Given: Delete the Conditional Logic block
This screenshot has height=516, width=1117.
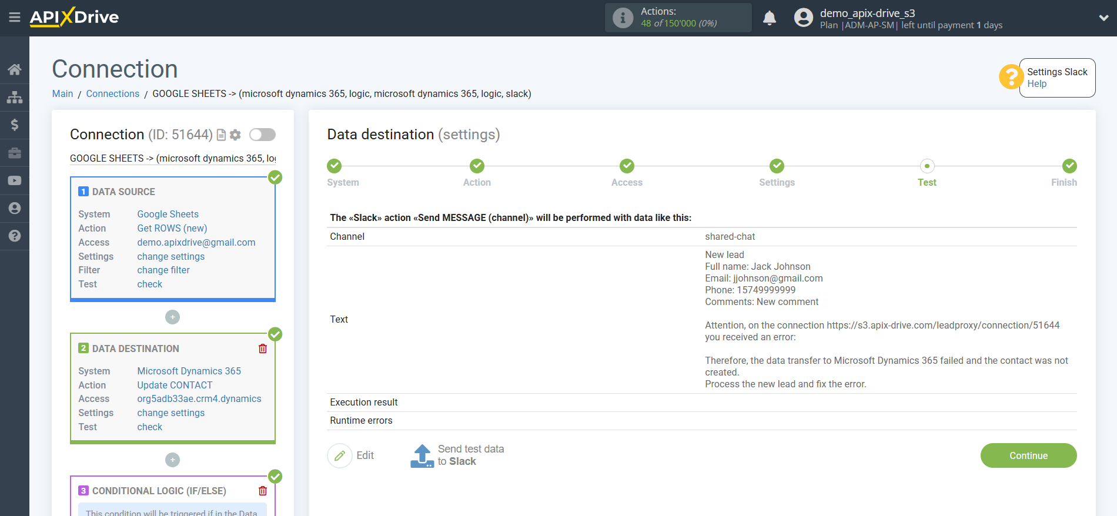Looking at the screenshot, I should (263, 491).
